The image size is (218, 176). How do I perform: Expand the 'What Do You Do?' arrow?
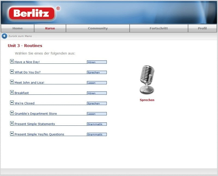pos(12,72)
